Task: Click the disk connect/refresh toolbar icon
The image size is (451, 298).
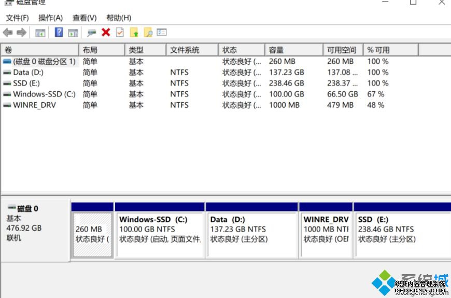Action: (91, 33)
